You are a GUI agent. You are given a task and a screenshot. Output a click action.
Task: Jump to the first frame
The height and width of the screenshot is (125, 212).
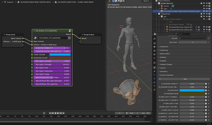click(x=50, y=113)
